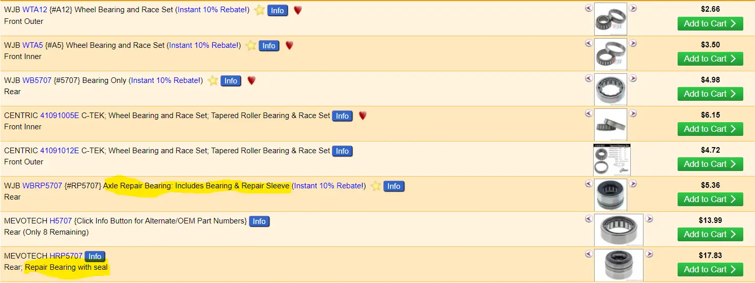Screen dimensions: 755x283
Task: Click the red heart on WTA5 row
Action: (289, 45)
